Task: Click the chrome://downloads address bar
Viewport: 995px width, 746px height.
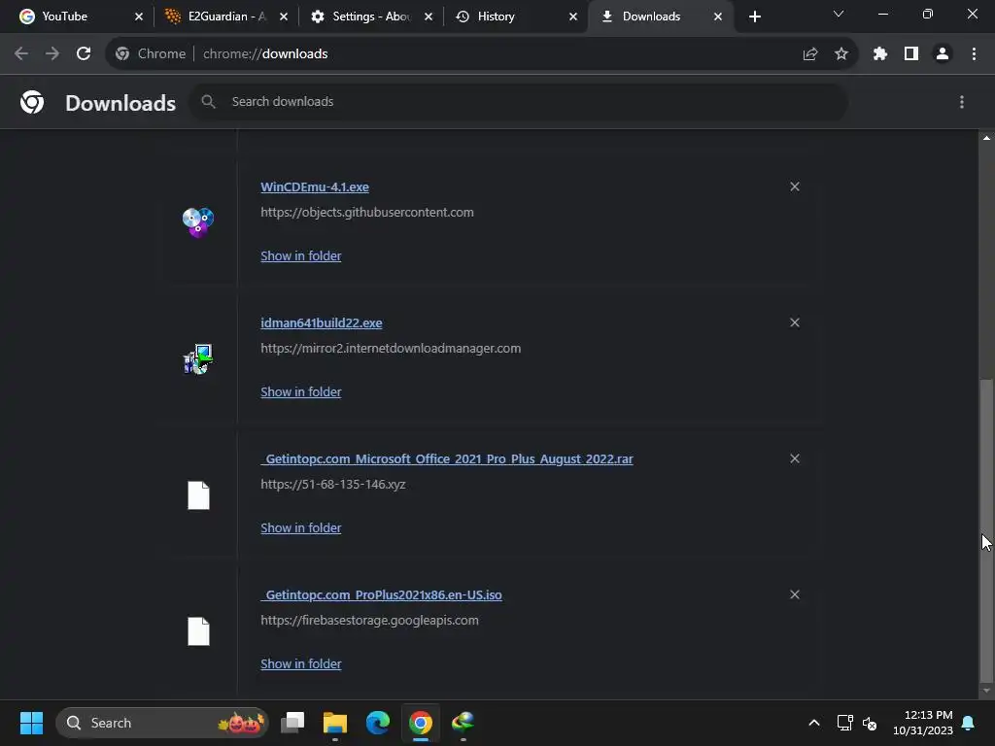Action: (x=482, y=54)
